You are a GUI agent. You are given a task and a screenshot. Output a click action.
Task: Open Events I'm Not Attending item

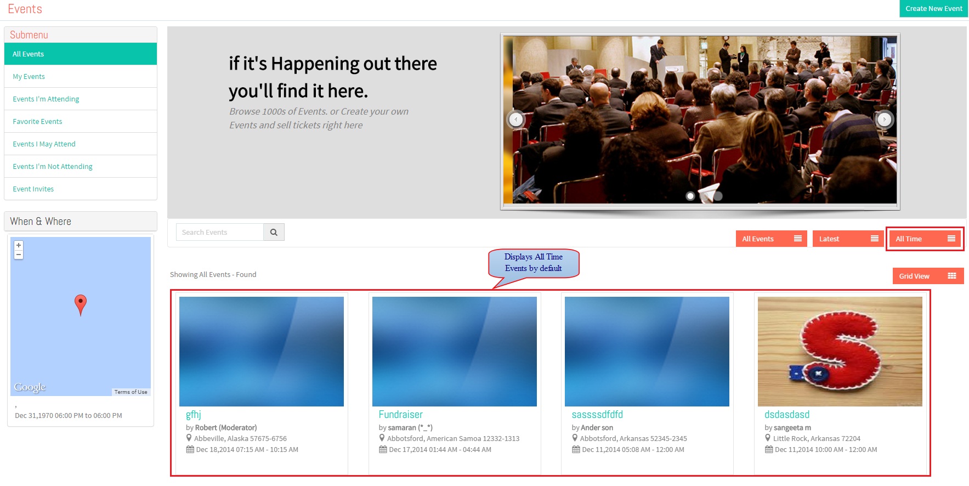(x=81, y=166)
